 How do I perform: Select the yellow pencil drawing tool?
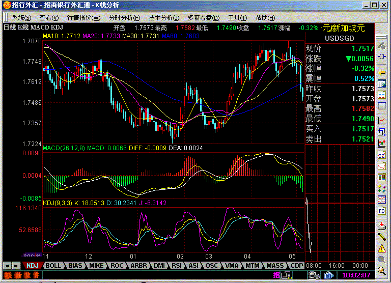[382, 237]
